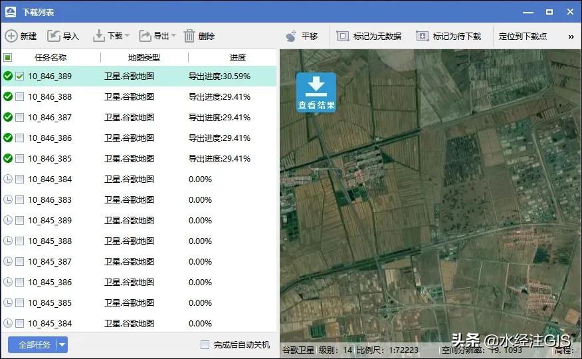582x359 pixels.
Task: Click the 导入 import icon
Action: [53, 36]
